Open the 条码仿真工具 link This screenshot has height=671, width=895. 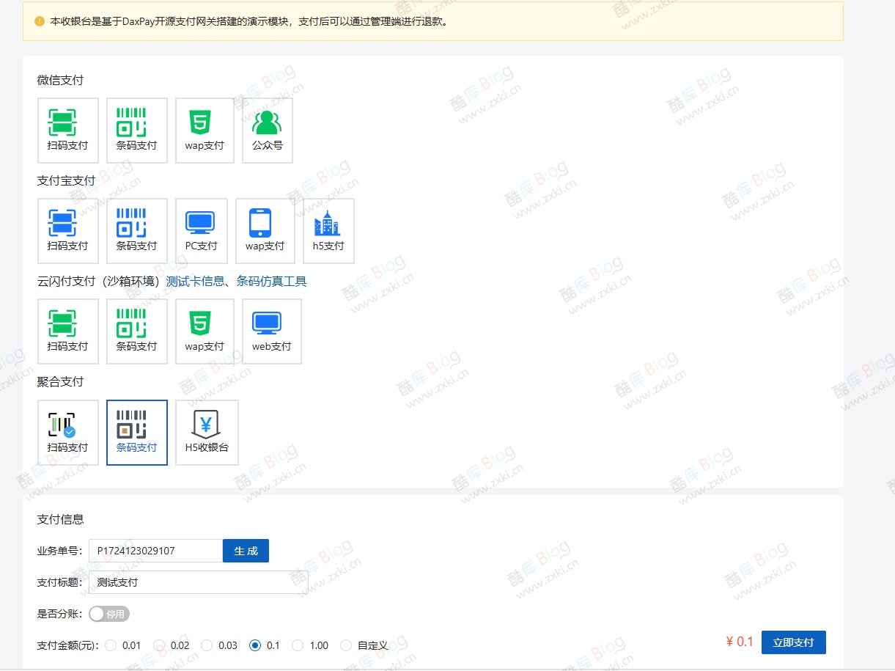(x=271, y=281)
